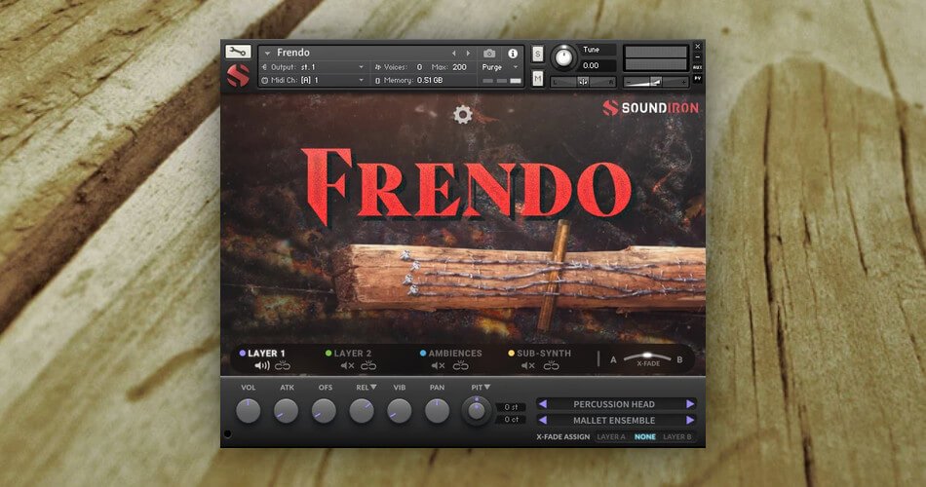Click the header volume slider

pos(656,82)
